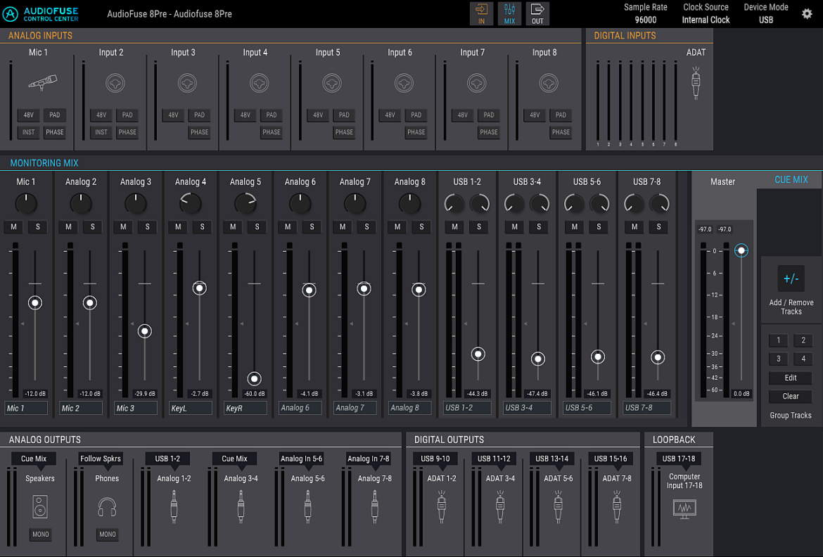This screenshot has width=823, height=557.
Task: Mute the USB 1-2 mixer channel
Action: pos(454,226)
